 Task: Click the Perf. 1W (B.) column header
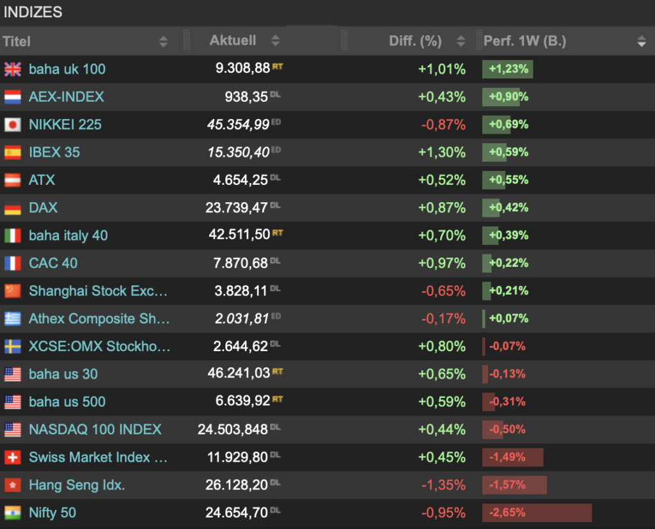(525, 42)
